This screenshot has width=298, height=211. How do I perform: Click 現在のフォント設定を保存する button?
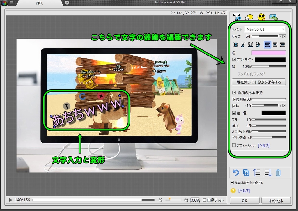(x=259, y=82)
